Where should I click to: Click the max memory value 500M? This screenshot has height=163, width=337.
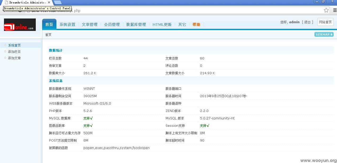[88, 133]
